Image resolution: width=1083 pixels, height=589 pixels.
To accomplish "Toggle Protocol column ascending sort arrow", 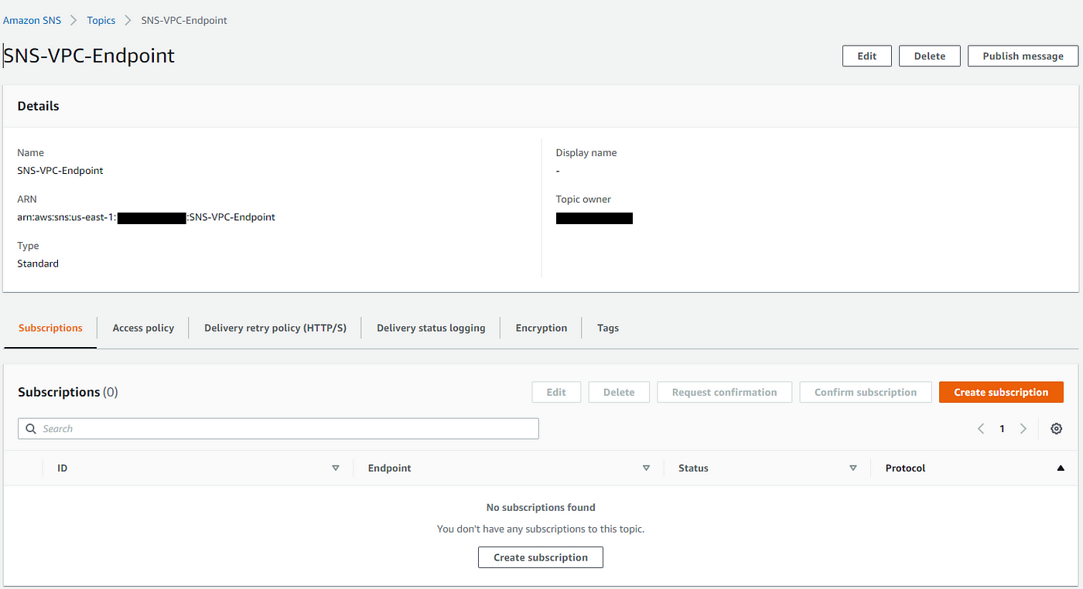I will (x=1060, y=468).
